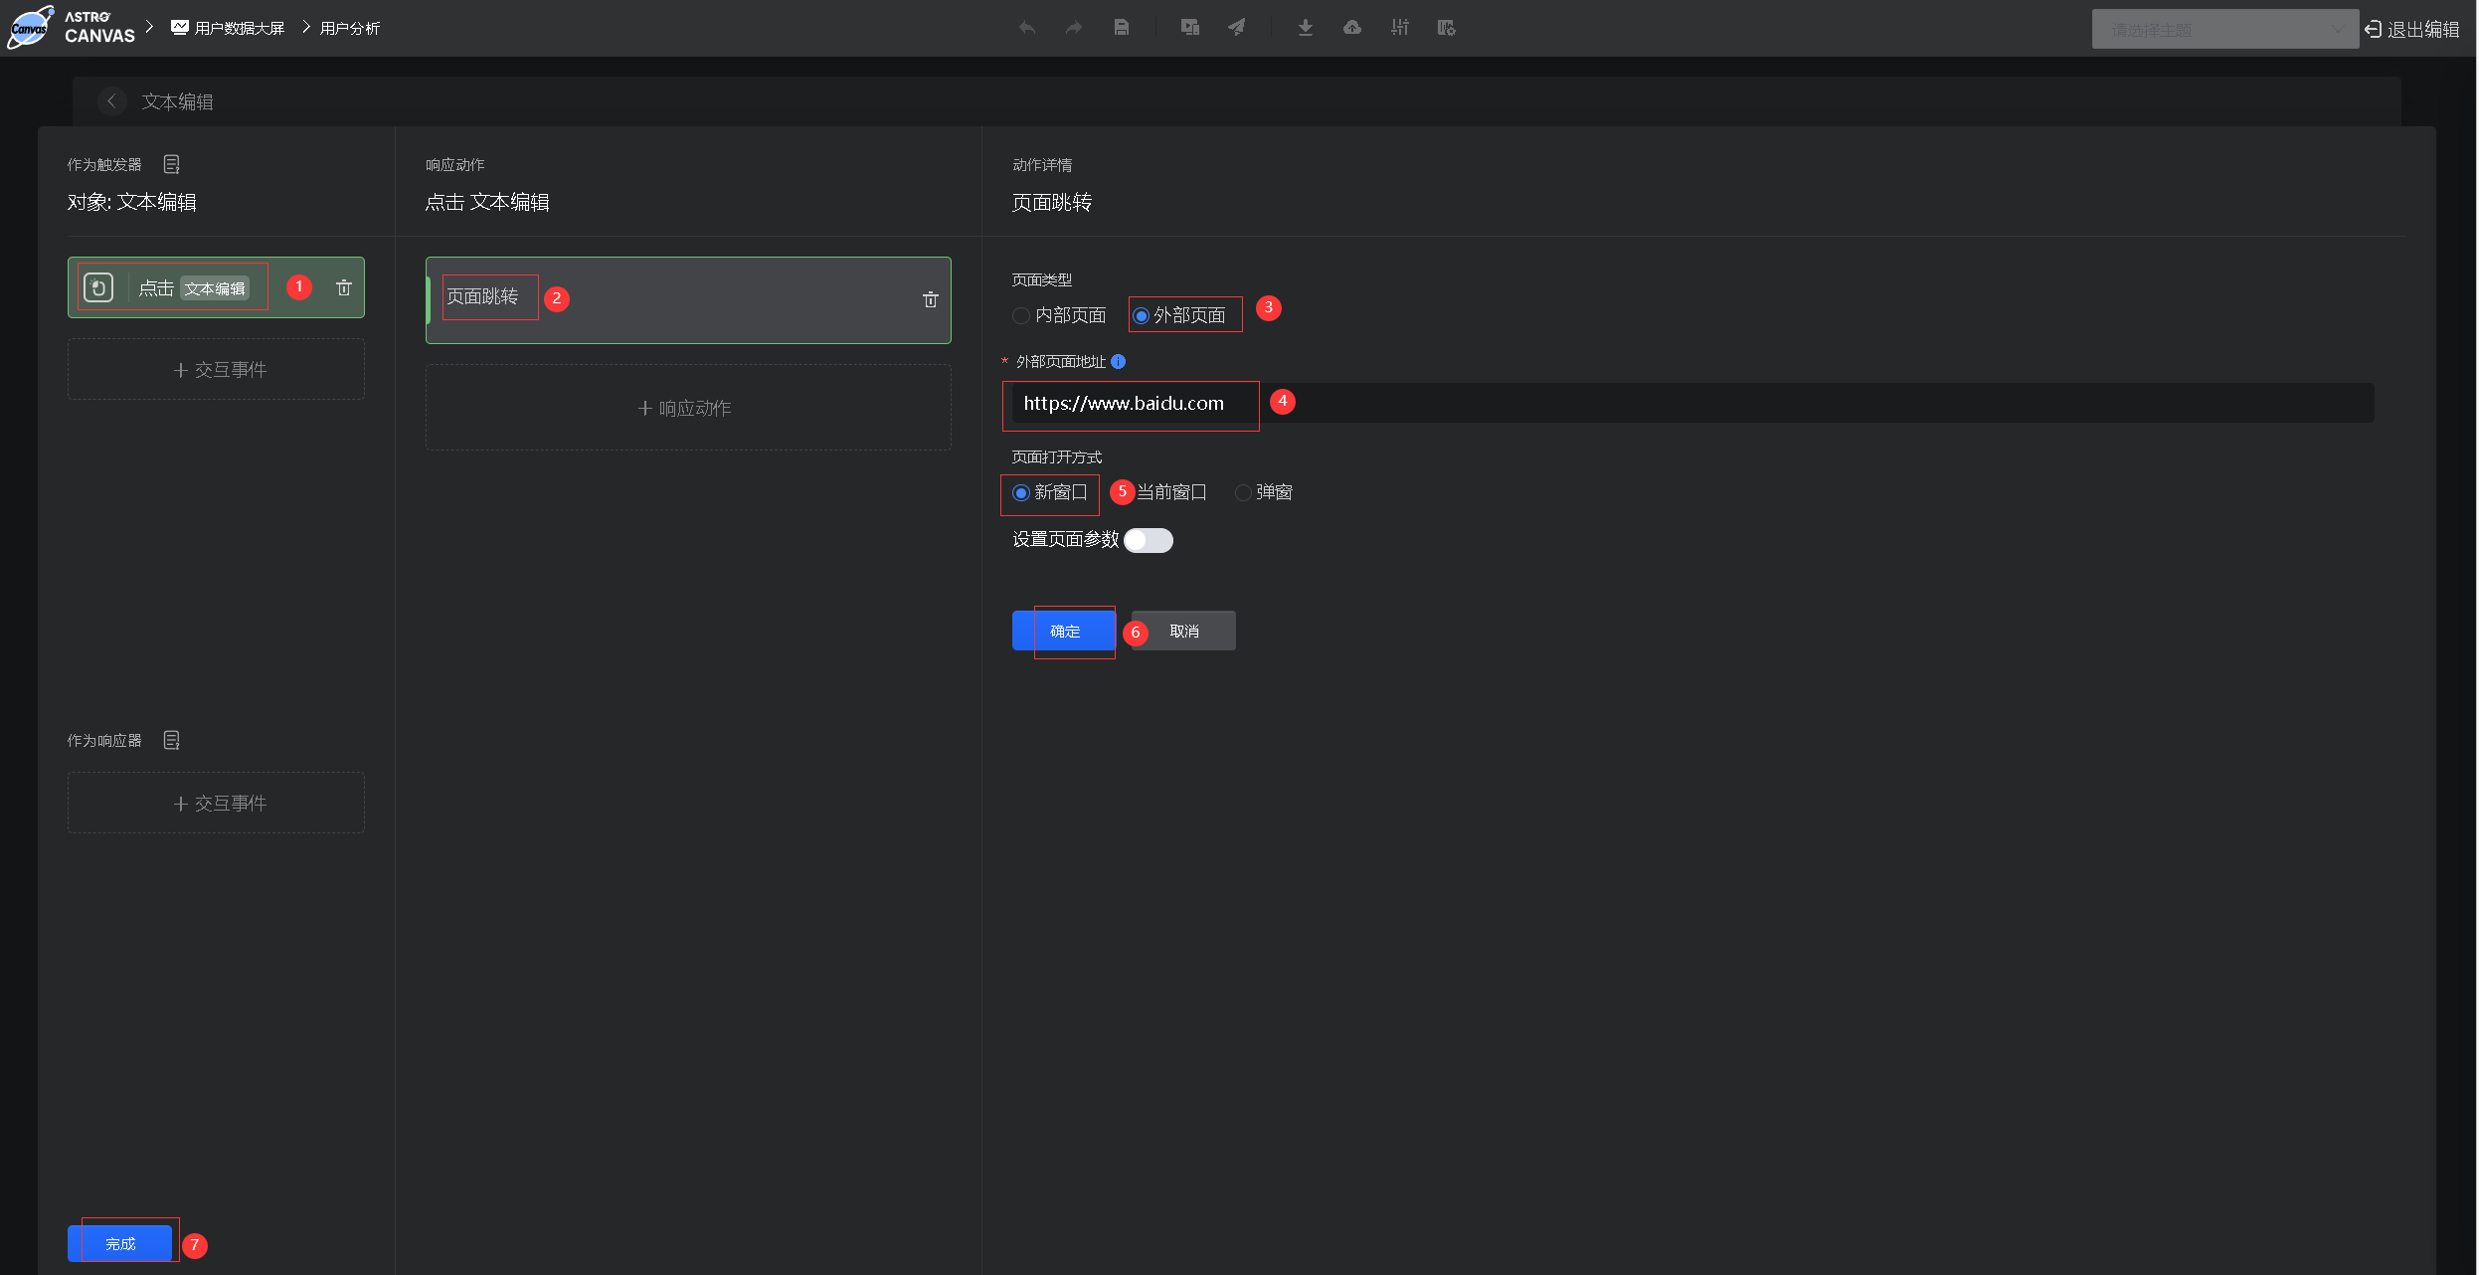Click the 用户分析 breadcrumb
The width and height of the screenshot is (2479, 1275).
tap(350, 28)
